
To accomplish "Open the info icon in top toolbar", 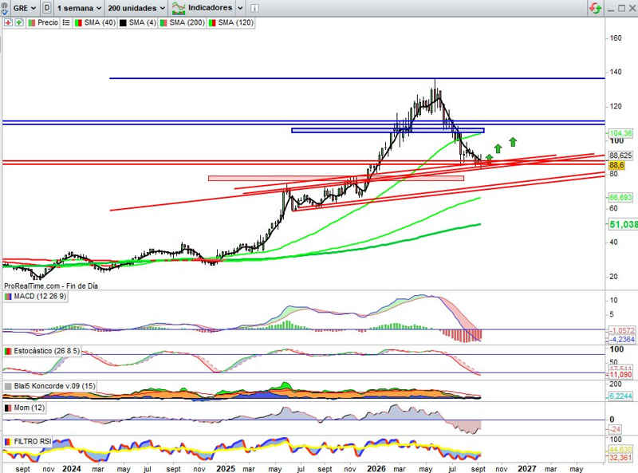I will [254, 8].
